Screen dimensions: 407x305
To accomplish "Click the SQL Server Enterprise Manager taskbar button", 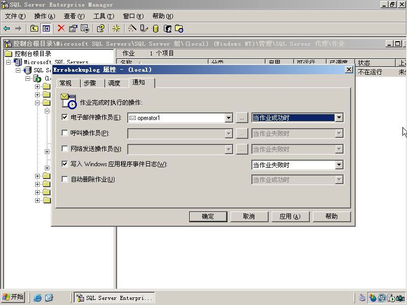I will click(114, 298).
